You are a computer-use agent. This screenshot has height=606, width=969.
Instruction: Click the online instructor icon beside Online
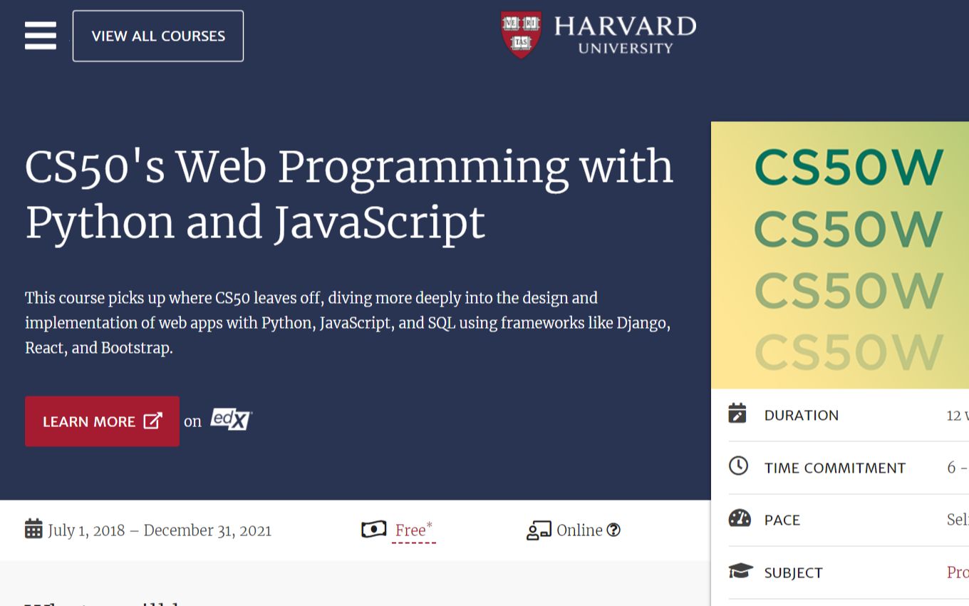[539, 530]
